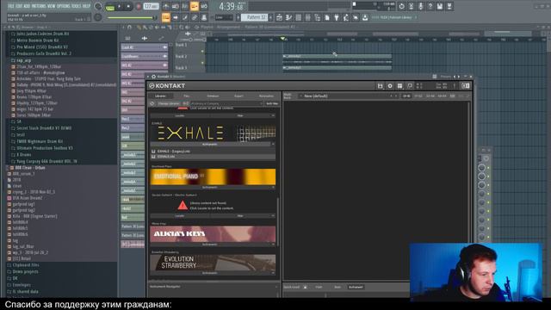Click the play button in the transport
551x310 pixels.
tap(120, 6)
